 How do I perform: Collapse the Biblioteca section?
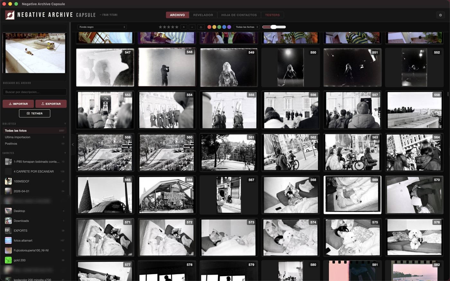click(x=65, y=124)
